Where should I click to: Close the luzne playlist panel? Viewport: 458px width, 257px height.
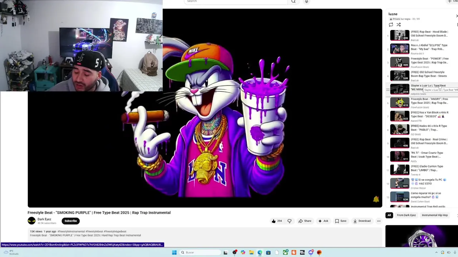[x=457, y=16]
